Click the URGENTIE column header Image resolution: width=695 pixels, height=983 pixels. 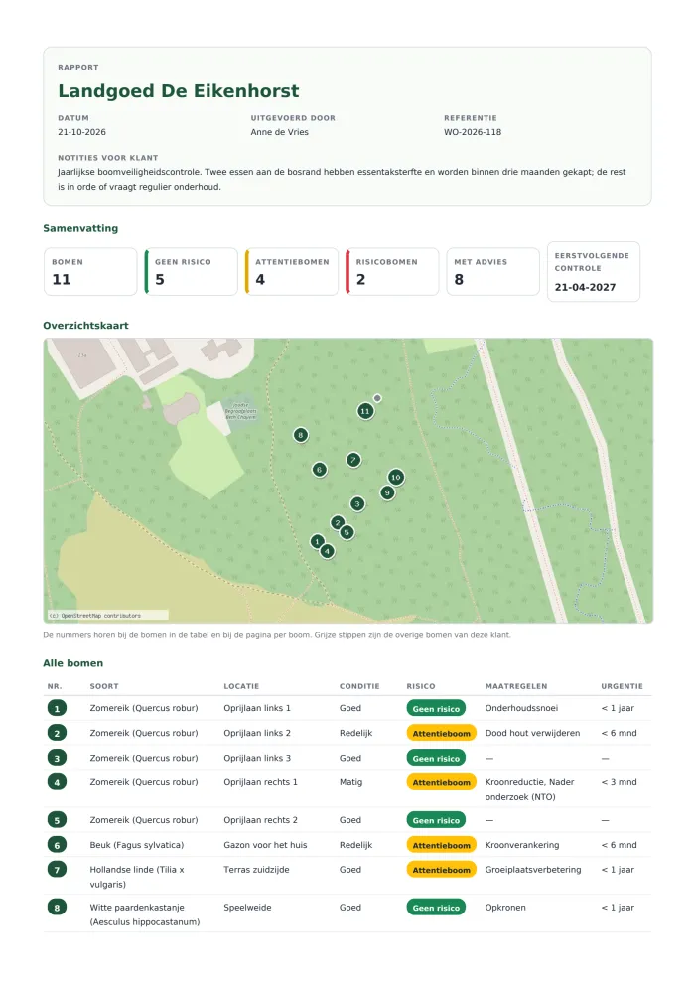(622, 686)
